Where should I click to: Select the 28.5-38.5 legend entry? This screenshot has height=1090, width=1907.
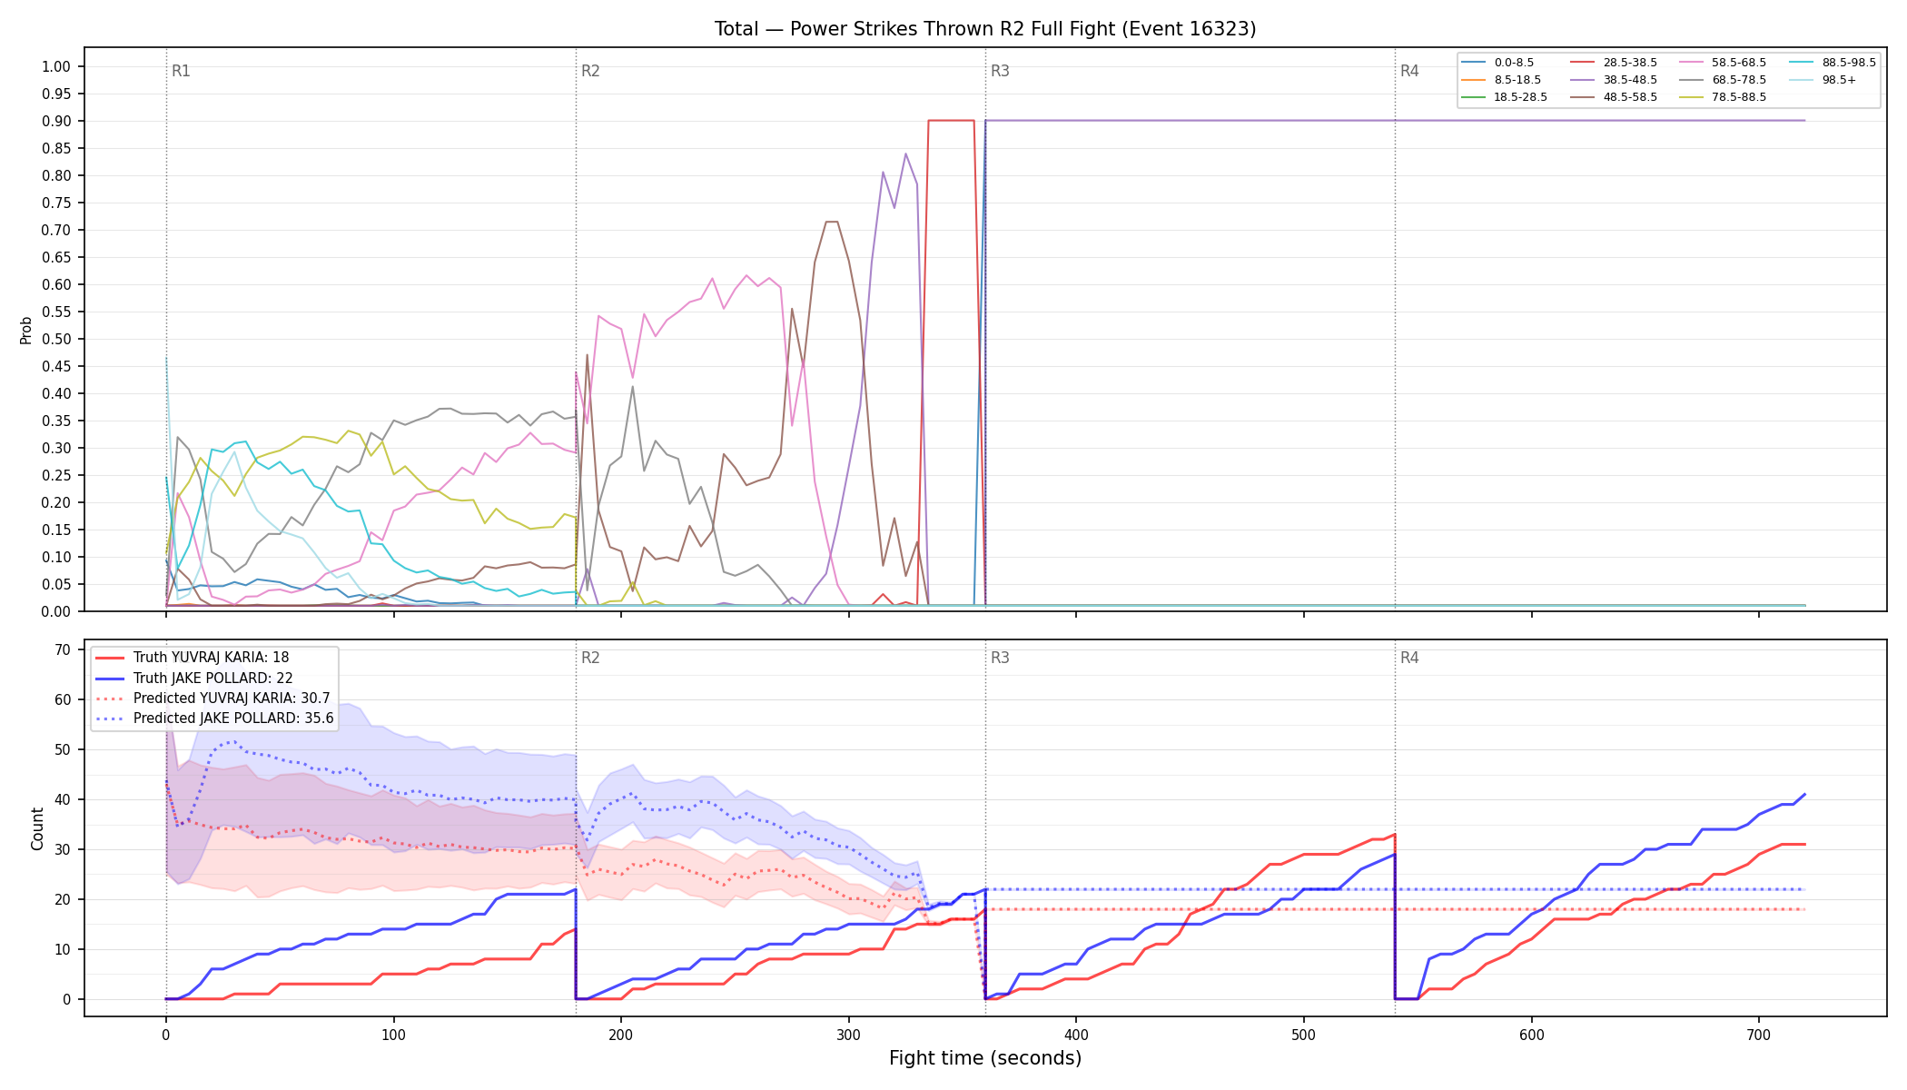[x=1614, y=63]
